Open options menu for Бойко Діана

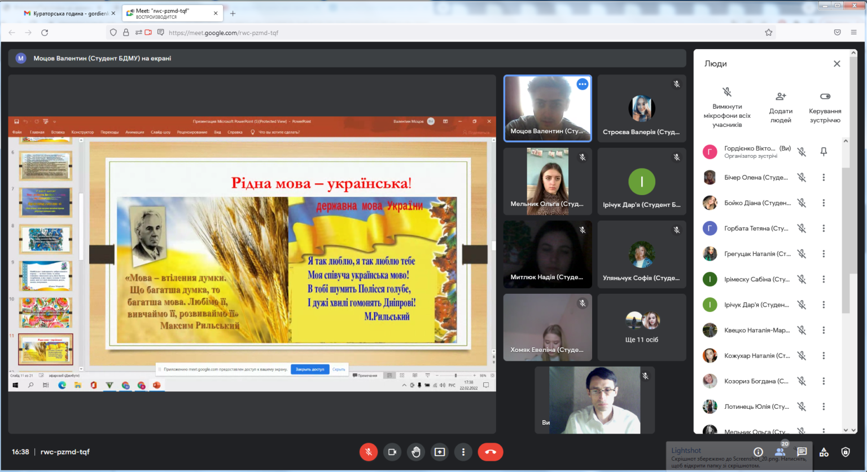(824, 203)
